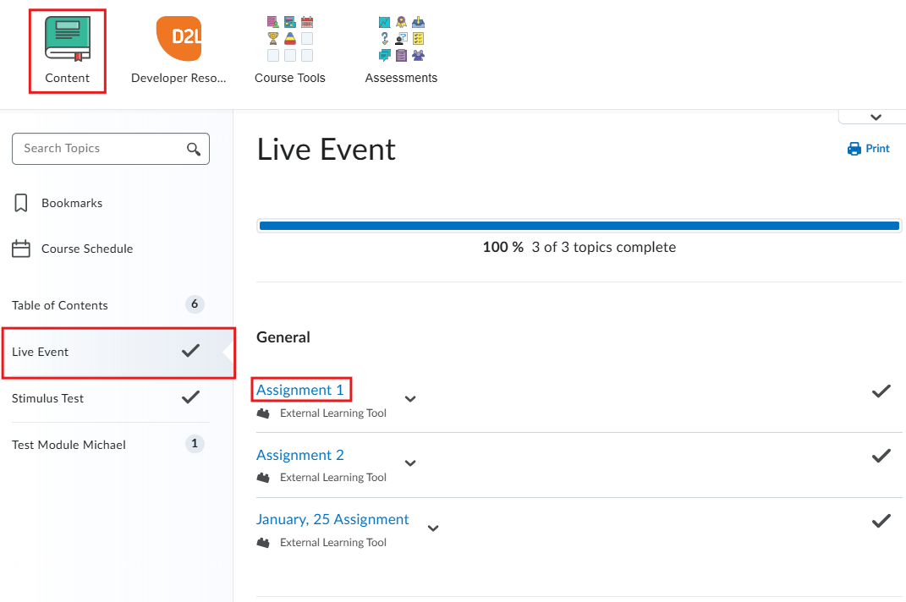Click the checkmark beside Assignment 1

(x=881, y=391)
